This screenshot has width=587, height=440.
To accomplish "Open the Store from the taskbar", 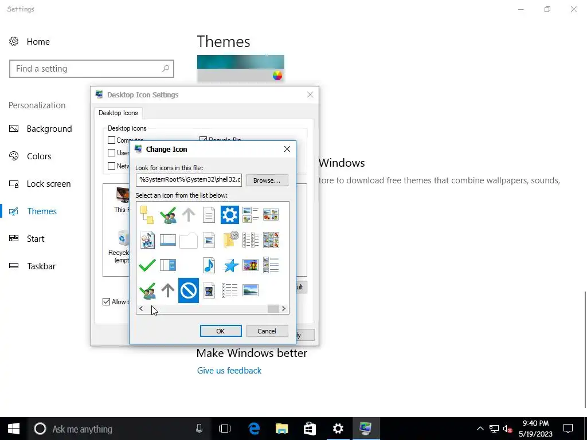I will coord(310,429).
